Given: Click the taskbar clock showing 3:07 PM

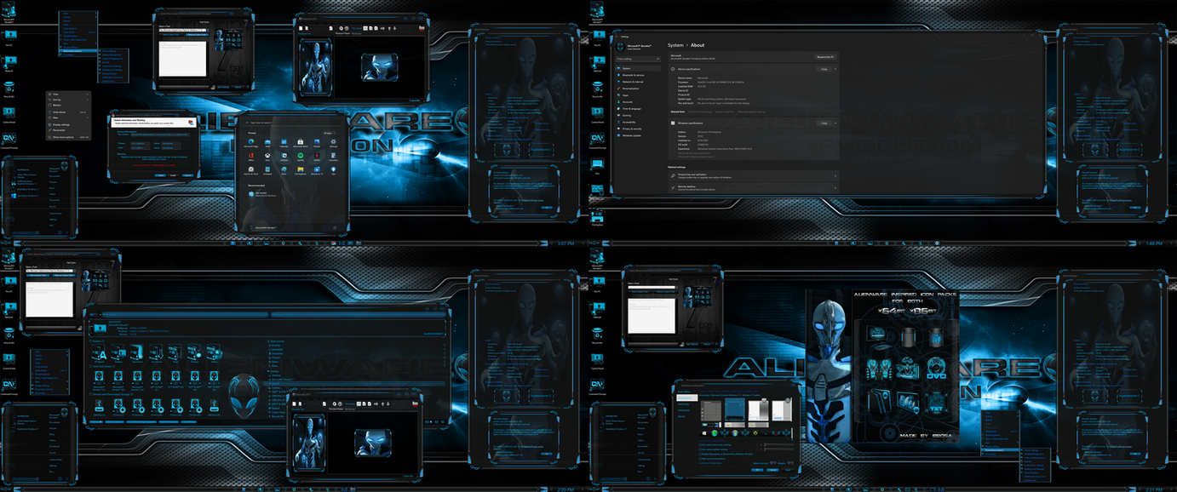Looking at the screenshot, I should pos(566,243).
